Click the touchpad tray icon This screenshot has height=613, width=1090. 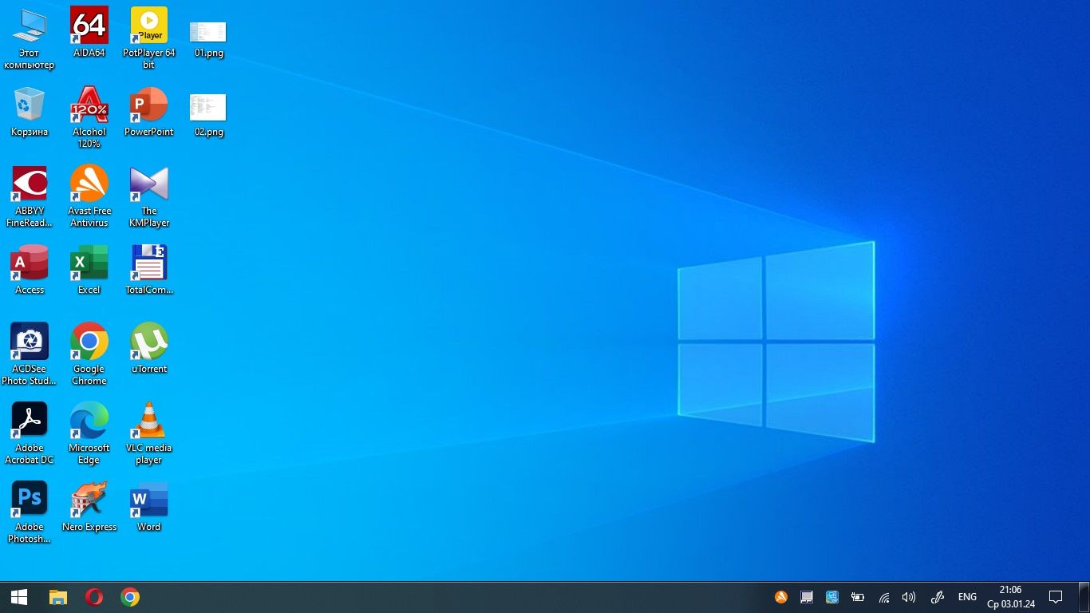tap(807, 597)
